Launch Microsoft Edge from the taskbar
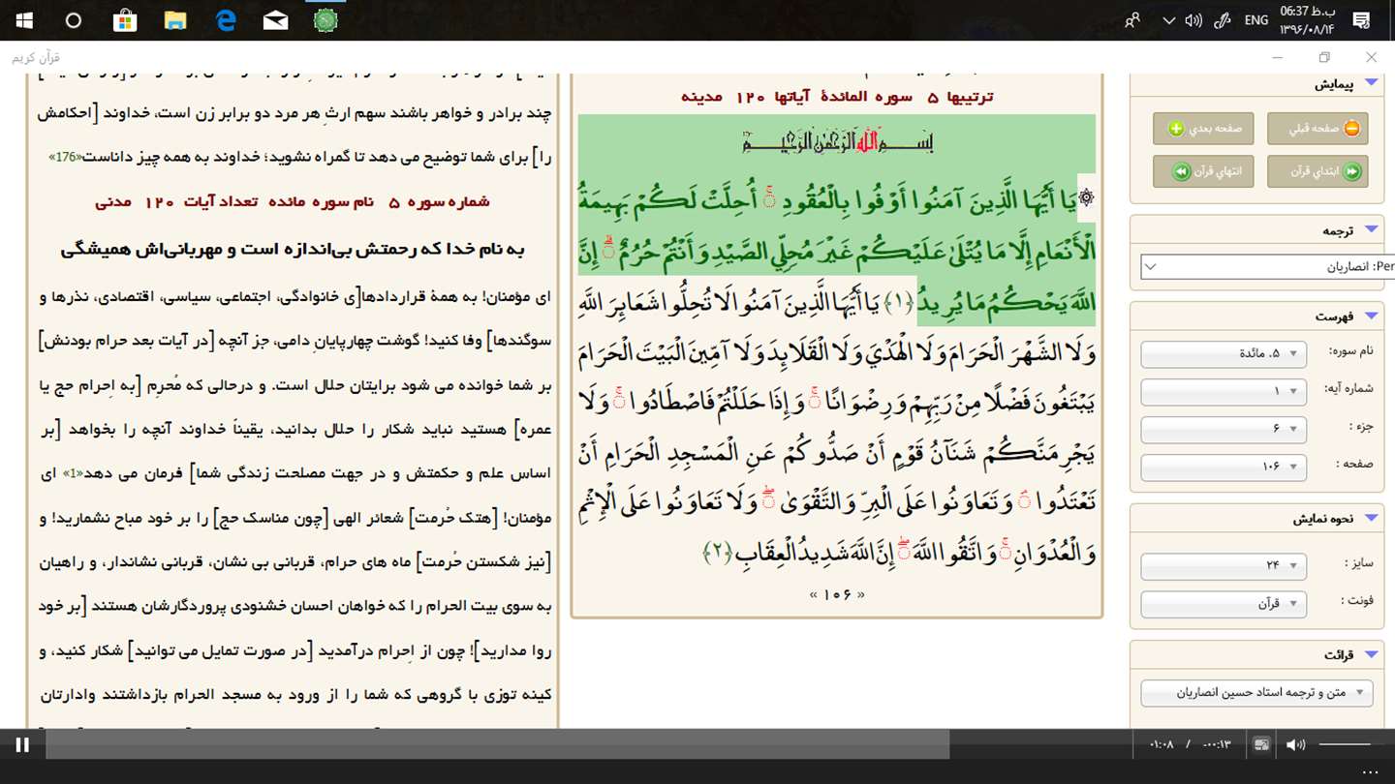The width and height of the screenshot is (1395, 784). coord(226,20)
